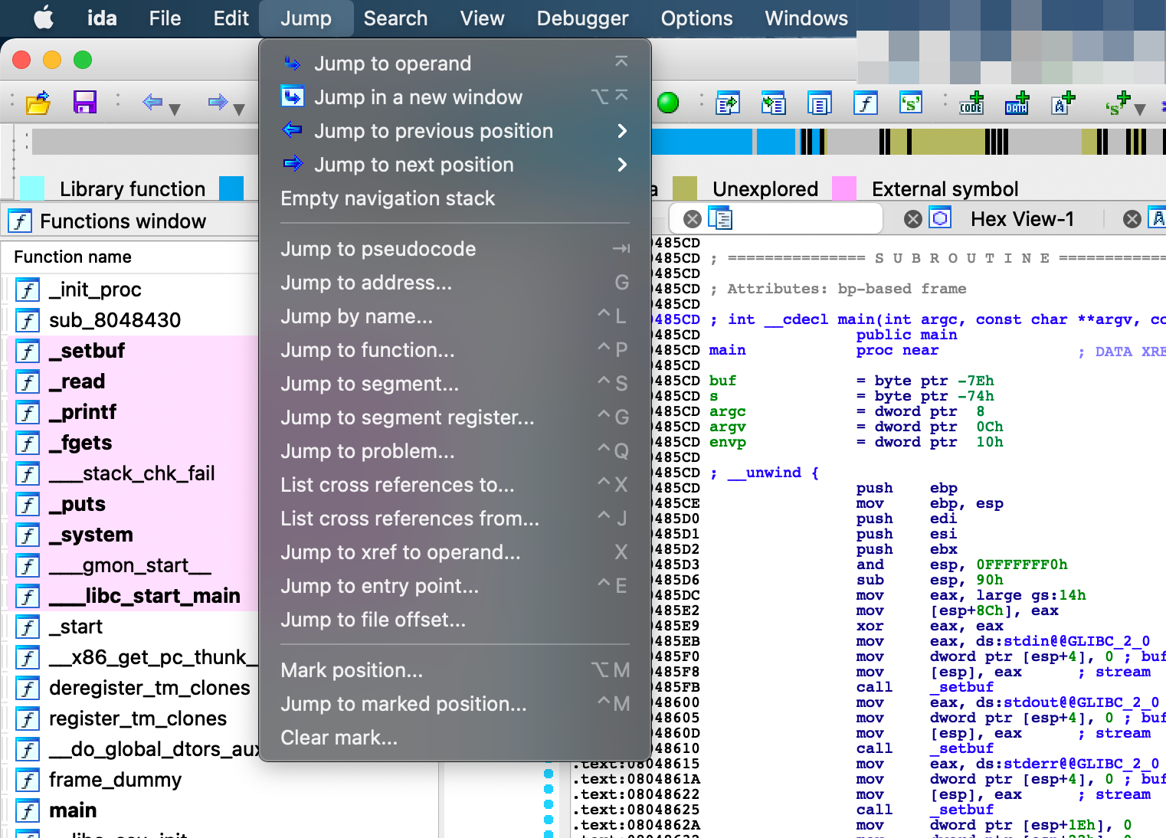This screenshot has height=838, width=1166.
Task: Close the active disassembly tab
Action: pos(693,219)
